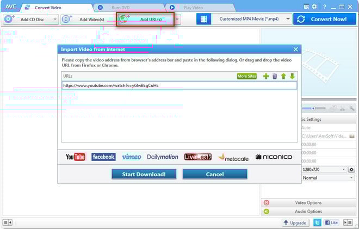Screen dimensions: 359x229
Task: Click the niconico logo
Action: (x=274, y=157)
